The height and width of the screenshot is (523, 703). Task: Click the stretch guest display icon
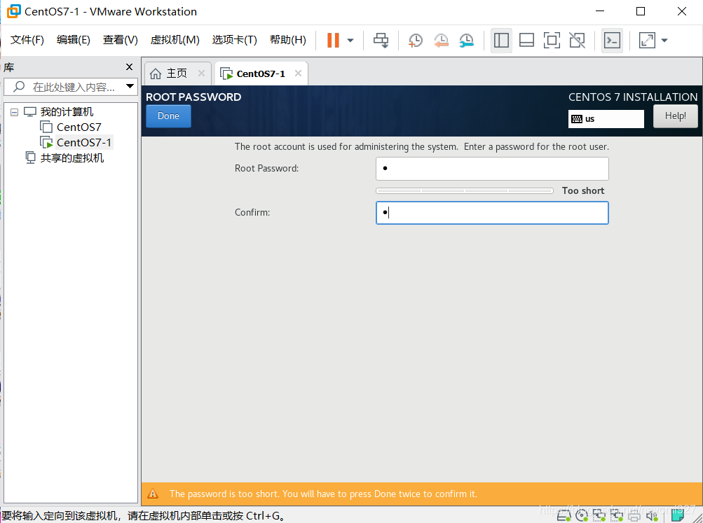point(647,41)
